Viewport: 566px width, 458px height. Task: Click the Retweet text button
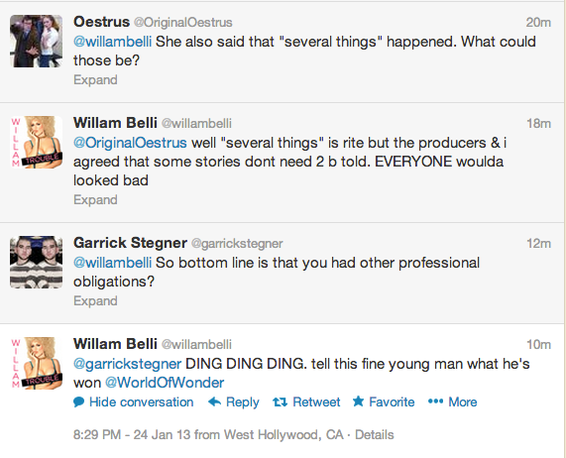[316, 402]
